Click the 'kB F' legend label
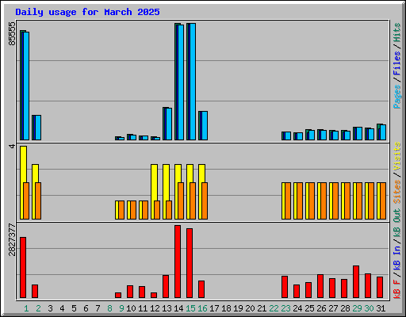The width and height of the screenshot is (406, 317). (x=397, y=289)
